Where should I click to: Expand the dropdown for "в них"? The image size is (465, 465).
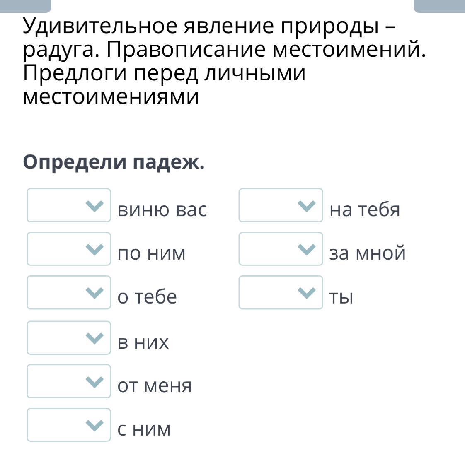[69, 338]
